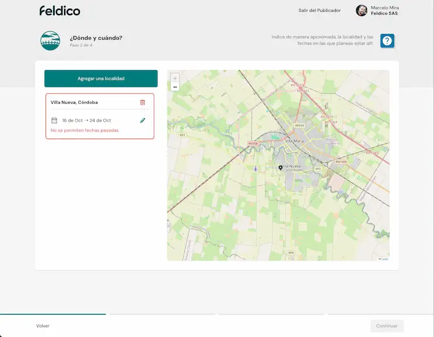The width and height of the screenshot is (434, 337).
Task: Click the Feldico logo
Action: 60,11
